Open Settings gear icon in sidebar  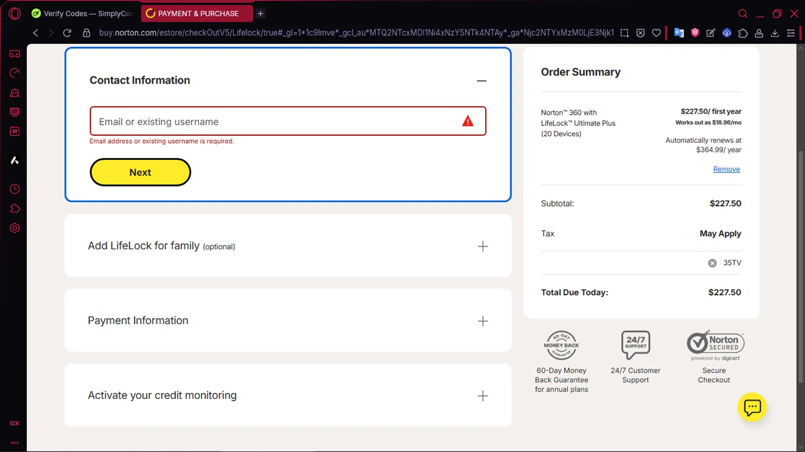pyautogui.click(x=14, y=228)
